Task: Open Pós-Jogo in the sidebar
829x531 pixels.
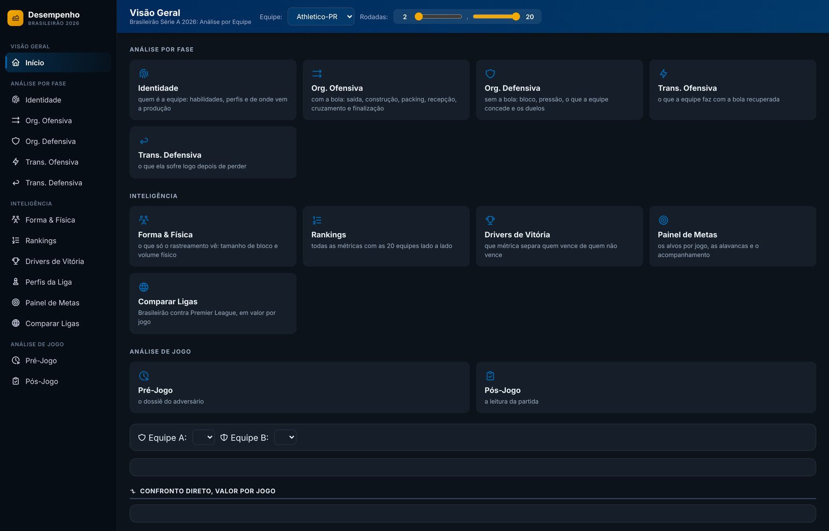Action: click(58, 381)
